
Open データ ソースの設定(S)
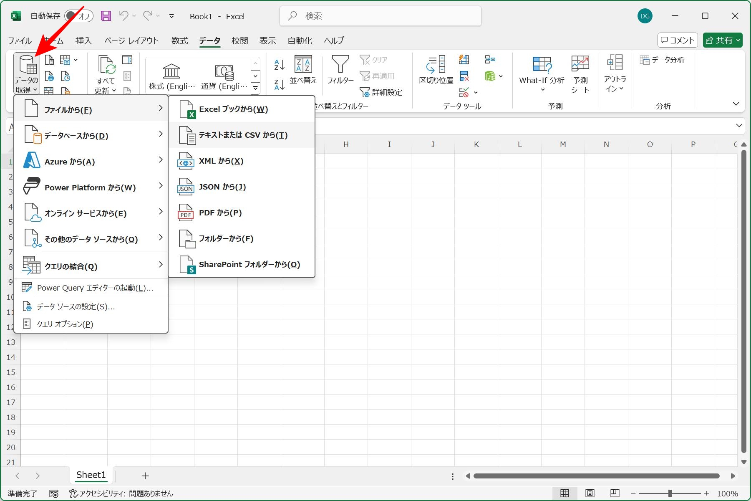[x=91, y=306]
